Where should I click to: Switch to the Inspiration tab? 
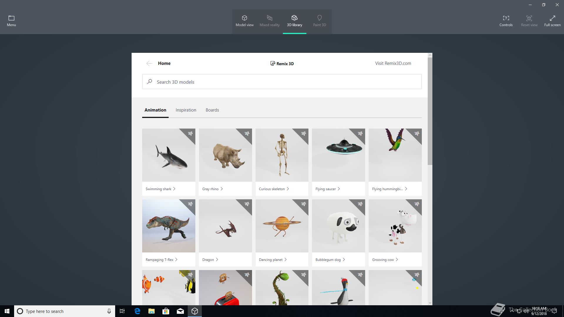pos(186,110)
